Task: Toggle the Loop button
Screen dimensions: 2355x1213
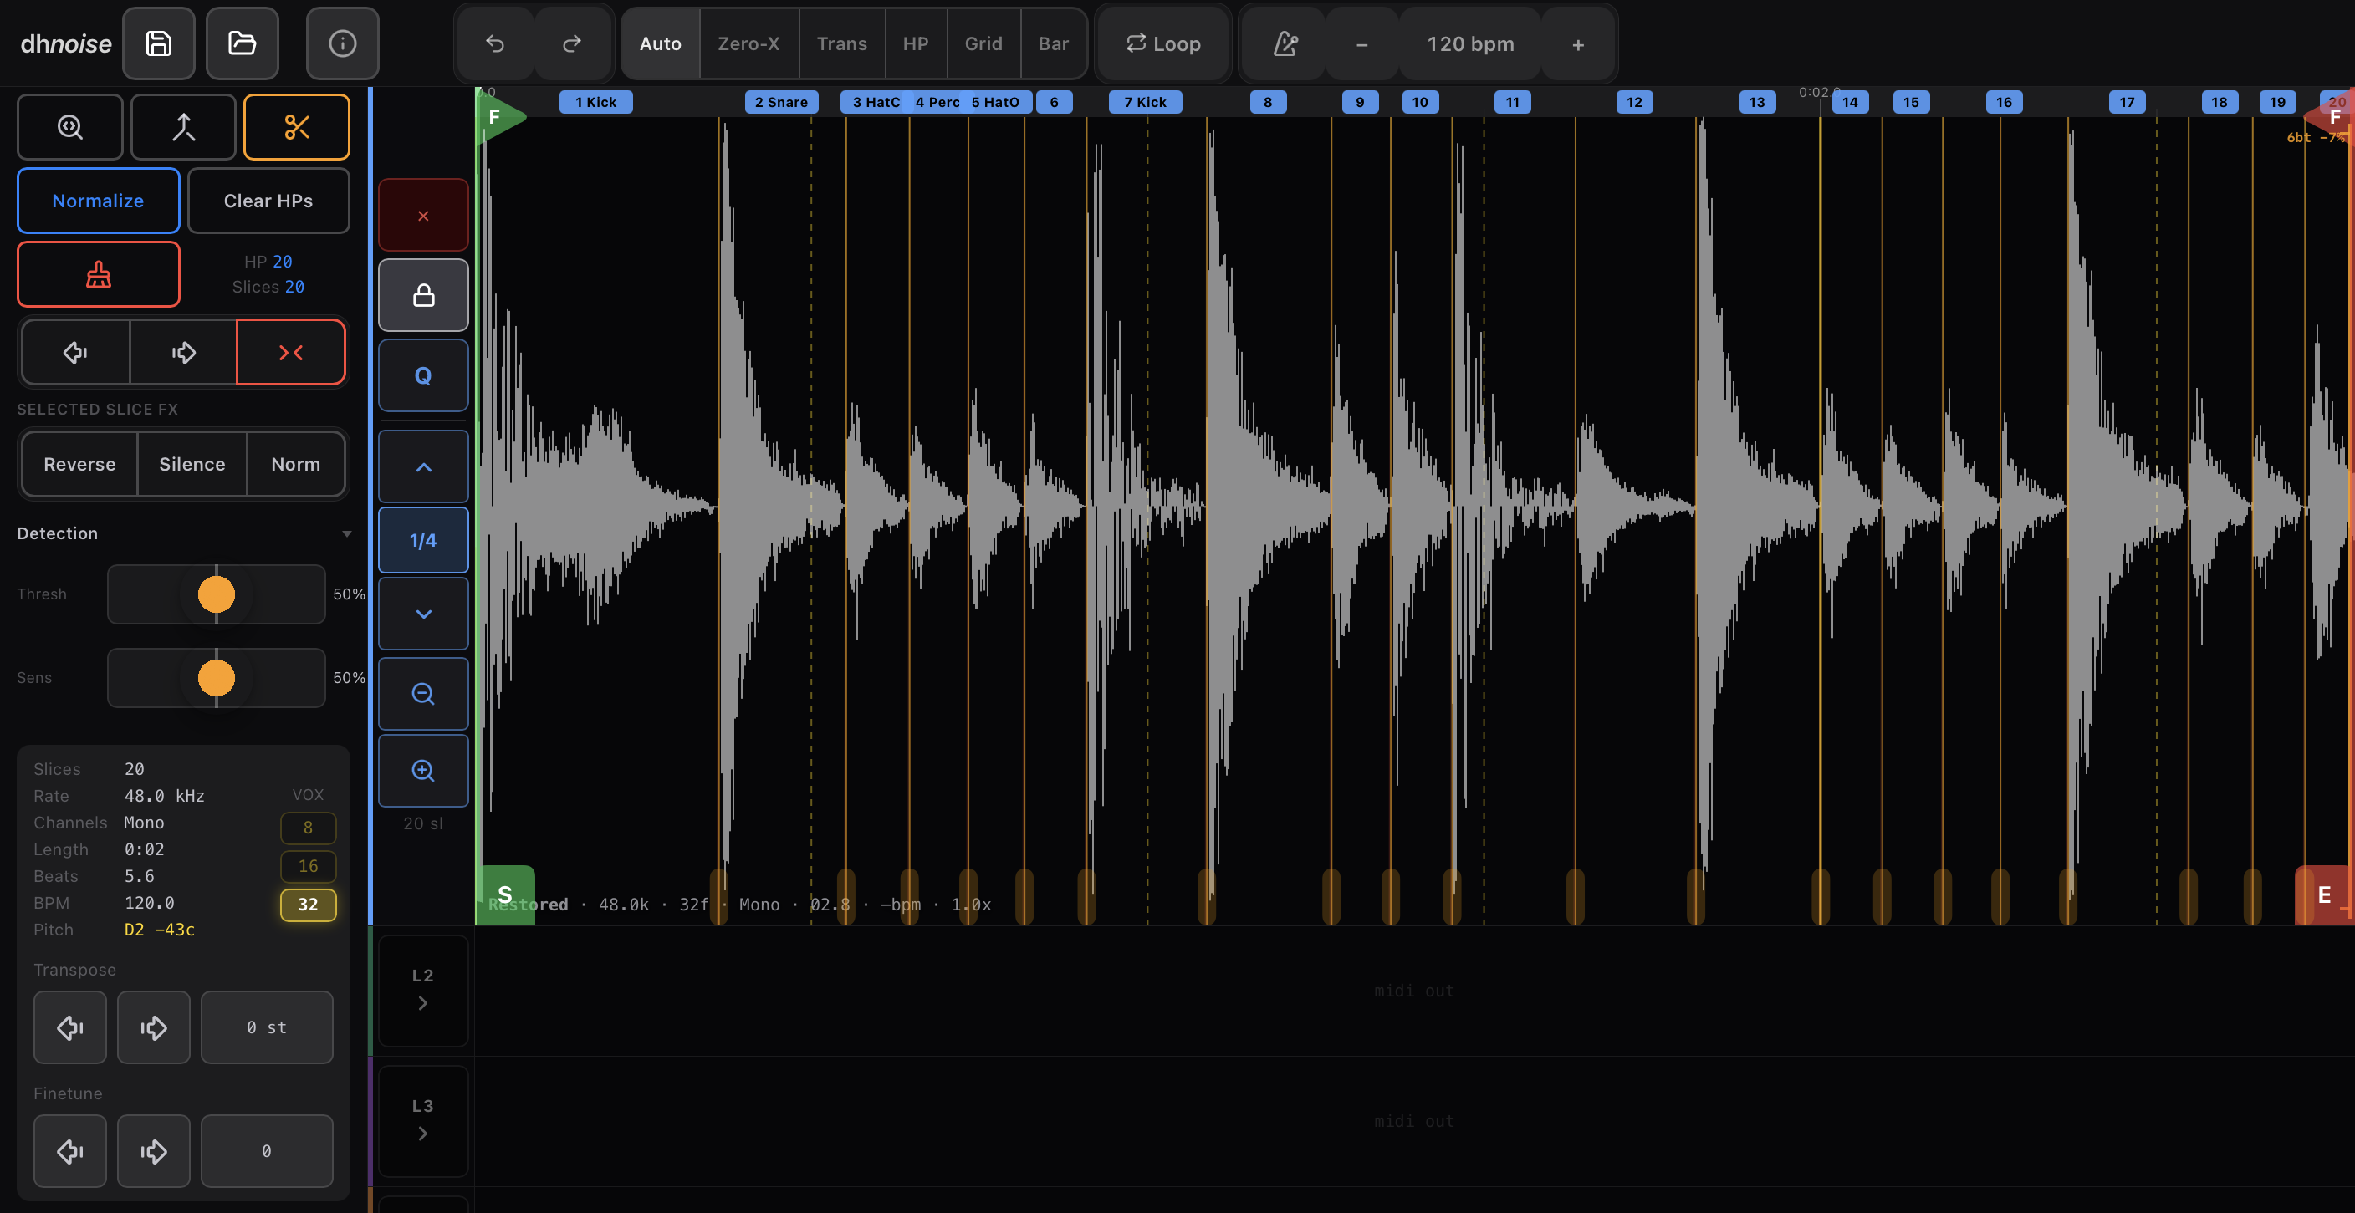Action: [x=1163, y=43]
